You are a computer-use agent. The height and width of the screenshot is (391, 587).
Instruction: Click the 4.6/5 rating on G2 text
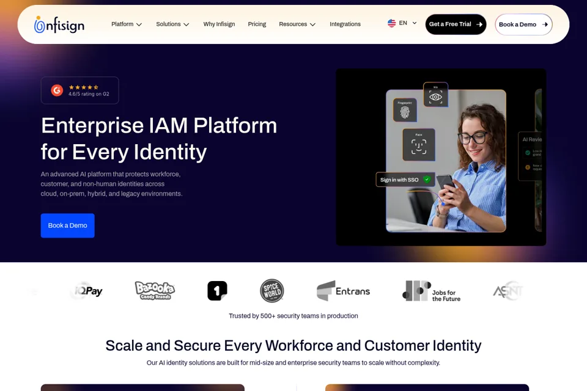[89, 94]
